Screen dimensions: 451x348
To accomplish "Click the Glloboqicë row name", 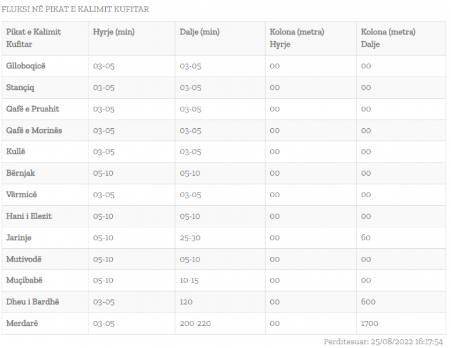I will click(x=26, y=66).
